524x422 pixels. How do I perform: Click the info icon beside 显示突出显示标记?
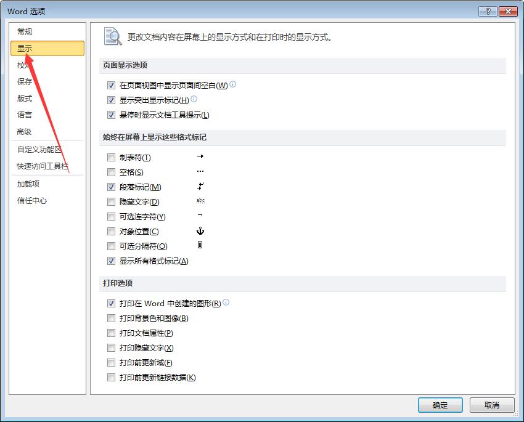[x=194, y=99]
